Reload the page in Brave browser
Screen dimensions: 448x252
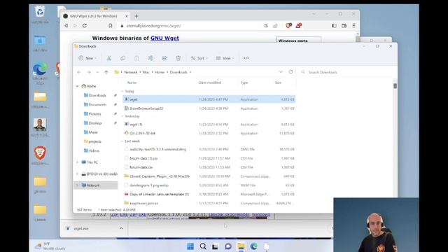point(85,26)
